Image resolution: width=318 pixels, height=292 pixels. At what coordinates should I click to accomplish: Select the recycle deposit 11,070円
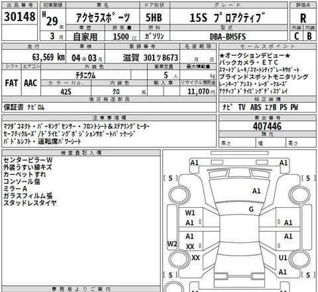pyautogui.click(x=201, y=91)
